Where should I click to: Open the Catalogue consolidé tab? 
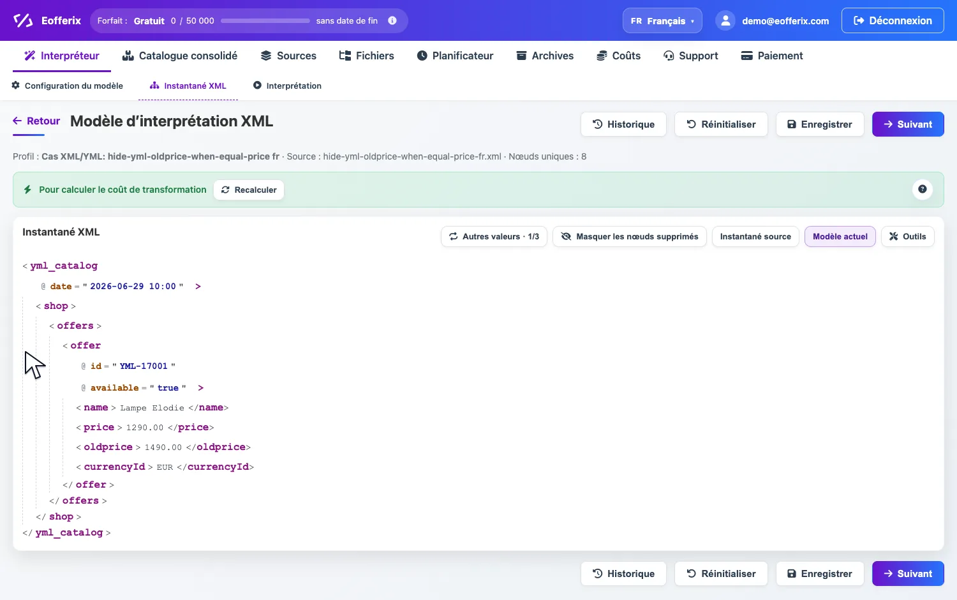coord(180,56)
